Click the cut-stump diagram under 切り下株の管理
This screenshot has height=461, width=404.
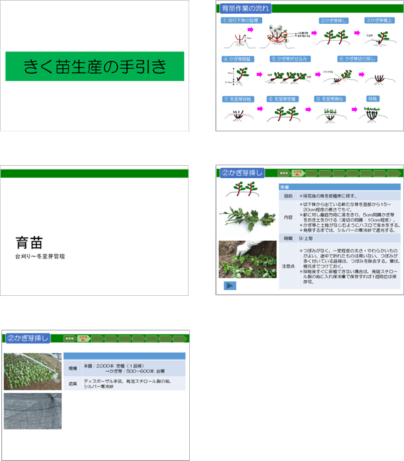point(239,40)
